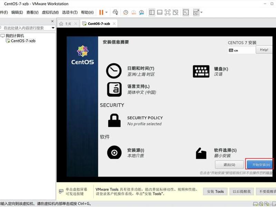The image size is (276, 207).
Task: Click 亚洲/上海 时区 text
Action: (141, 75)
